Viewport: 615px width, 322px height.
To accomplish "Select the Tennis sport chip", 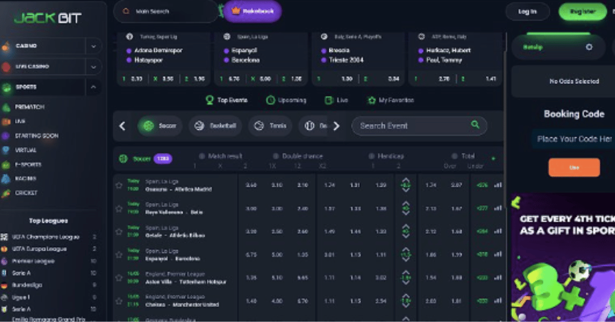I will (271, 126).
